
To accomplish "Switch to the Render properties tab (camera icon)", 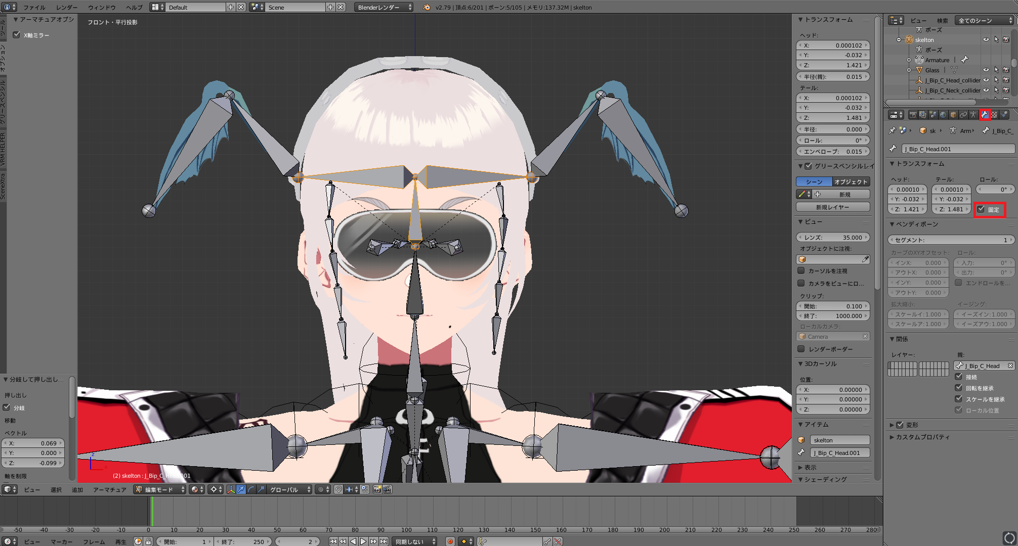I will 913,115.
